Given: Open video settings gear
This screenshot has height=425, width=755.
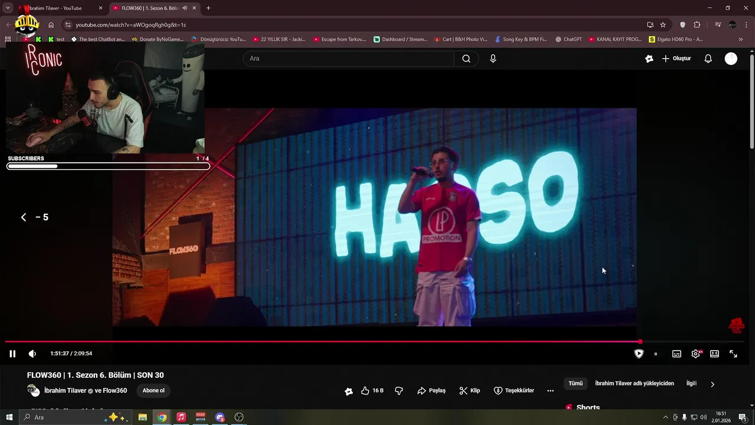Looking at the screenshot, I should point(696,354).
